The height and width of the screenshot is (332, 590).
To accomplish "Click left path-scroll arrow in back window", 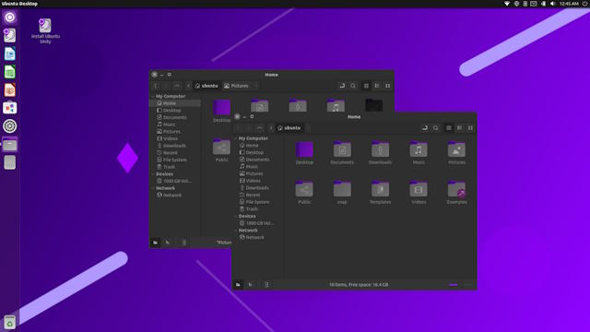I will 188,86.
